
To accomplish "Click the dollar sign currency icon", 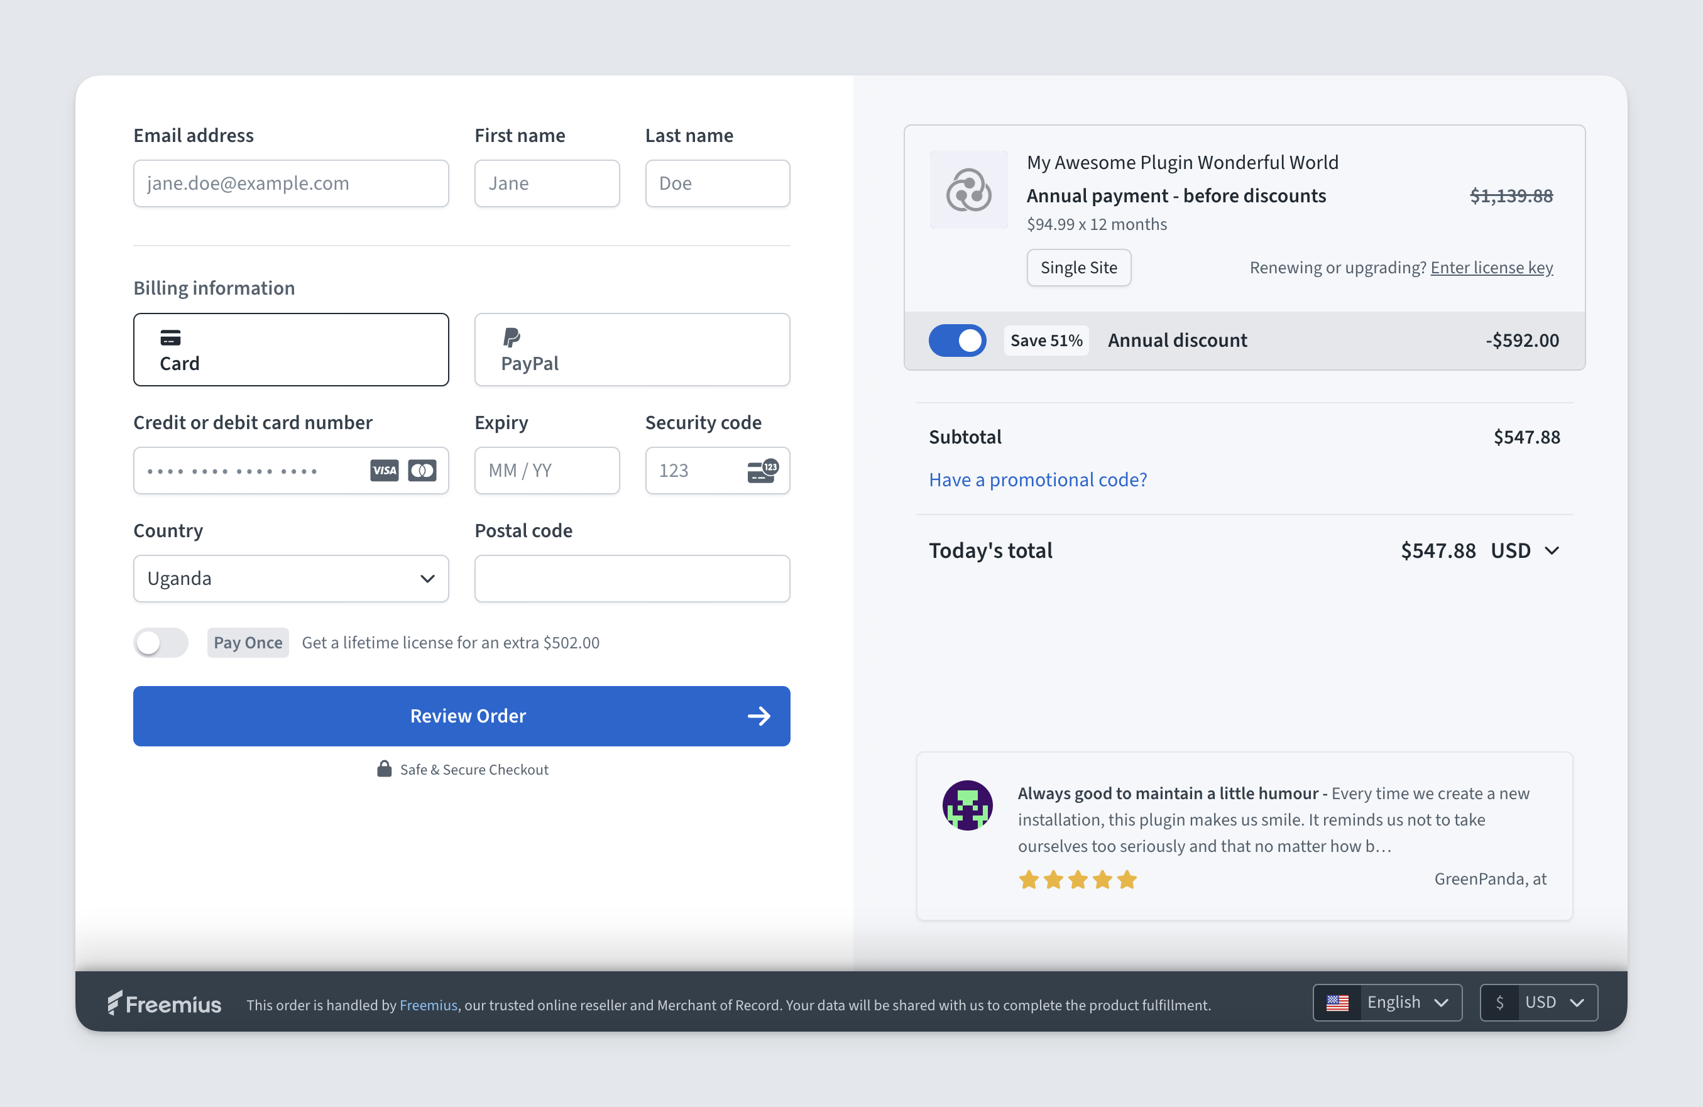I will [x=1500, y=1003].
